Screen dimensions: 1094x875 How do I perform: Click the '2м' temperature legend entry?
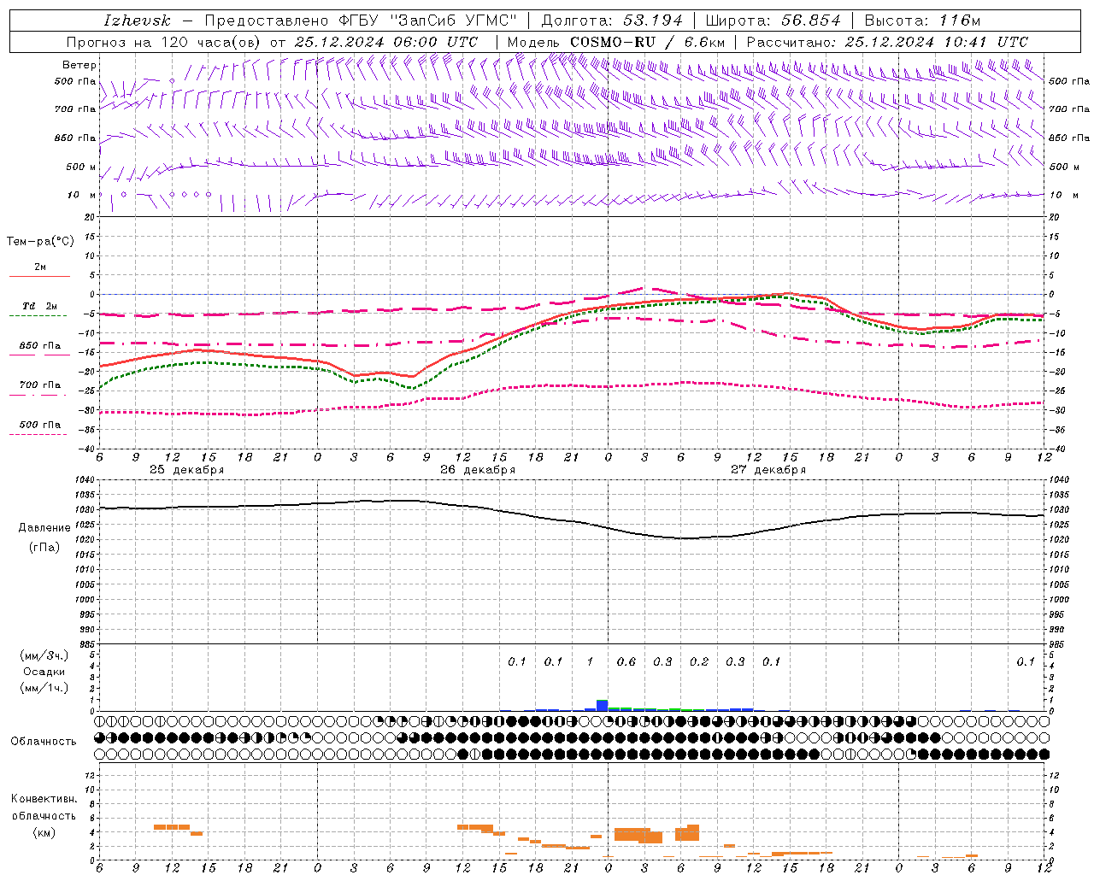(x=39, y=267)
